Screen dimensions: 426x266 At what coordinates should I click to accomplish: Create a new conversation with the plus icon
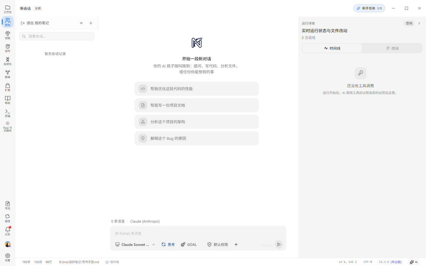[x=91, y=23]
